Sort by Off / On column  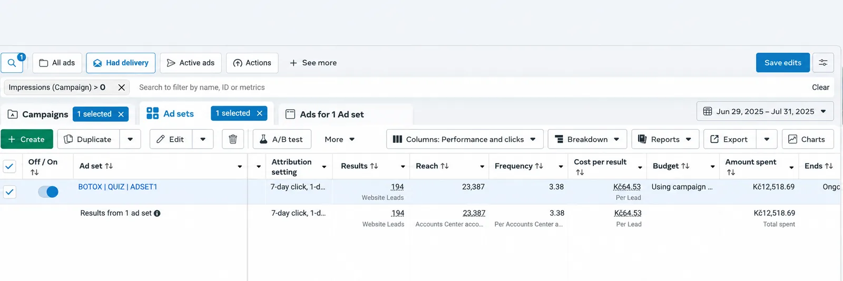click(x=35, y=172)
